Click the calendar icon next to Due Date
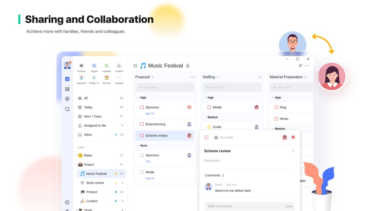The height and width of the screenshot is (211, 376). (x=216, y=138)
